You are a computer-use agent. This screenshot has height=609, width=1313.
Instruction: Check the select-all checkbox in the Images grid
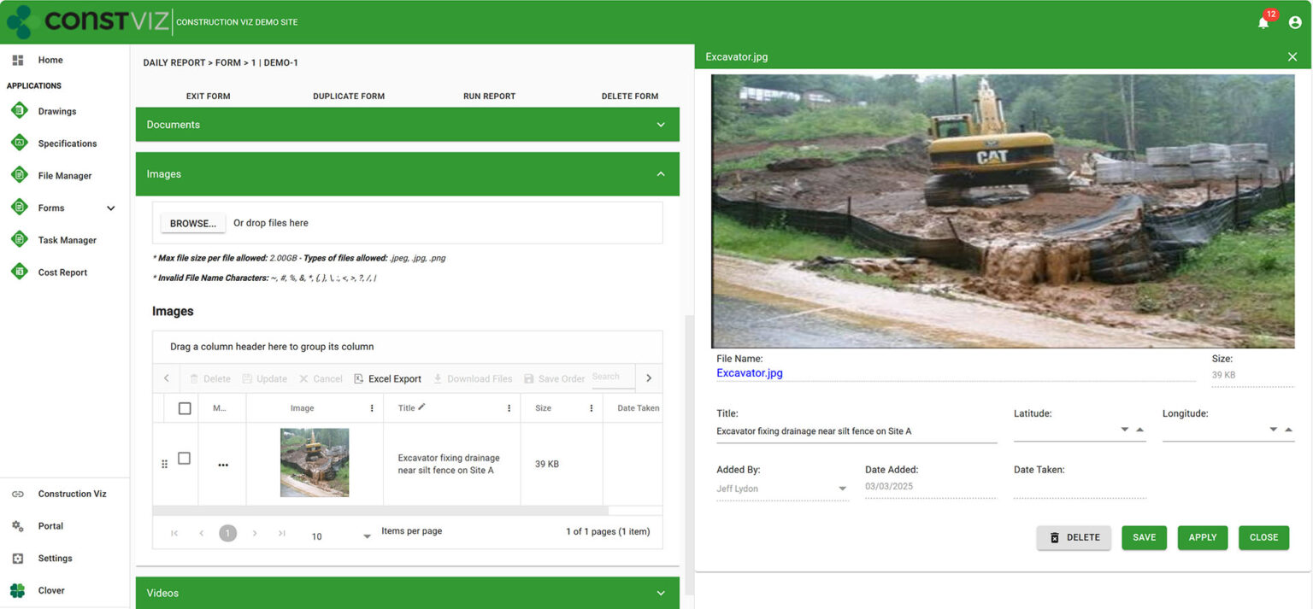(x=185, y=407)
